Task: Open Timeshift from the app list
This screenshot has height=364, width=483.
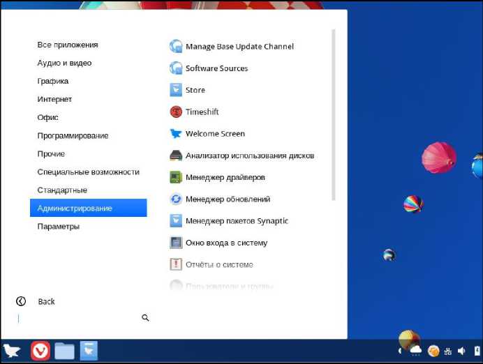Action: click(x=202, y=112)
